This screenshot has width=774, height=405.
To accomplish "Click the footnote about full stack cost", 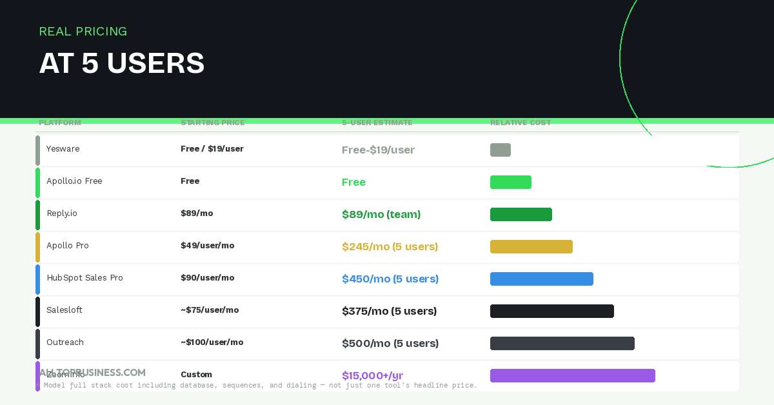I will point(258,386).
